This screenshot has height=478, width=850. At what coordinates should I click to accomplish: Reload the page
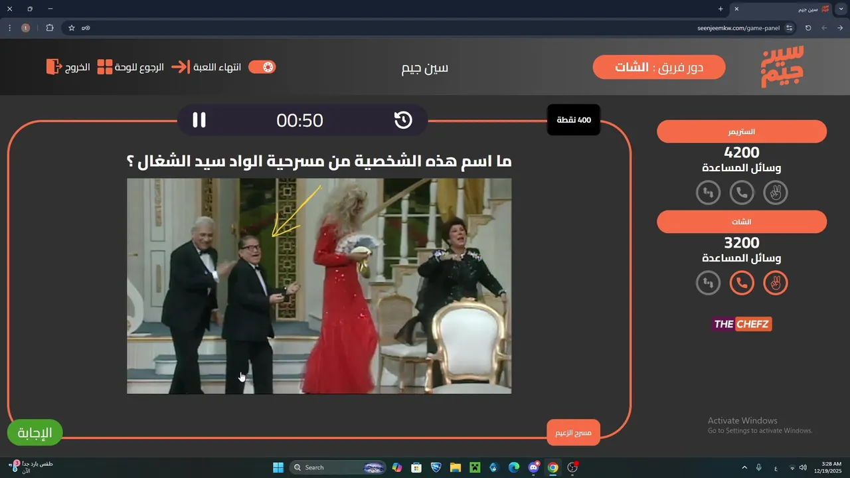(x=808, y=28)
